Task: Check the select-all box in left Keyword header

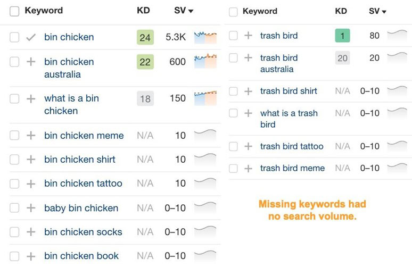Action: pos(14,11)
